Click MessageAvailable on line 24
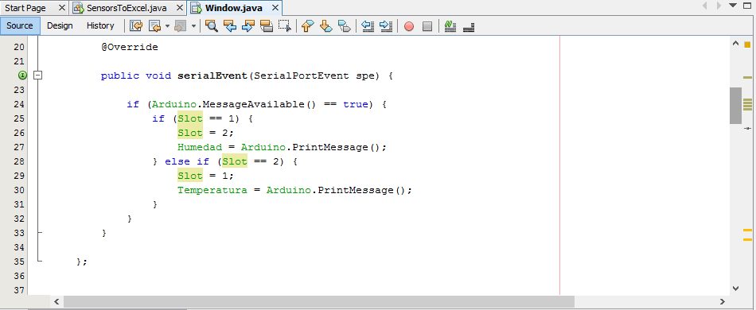The width and height of the screenshot is (756, 310). [x=255, y=104]
